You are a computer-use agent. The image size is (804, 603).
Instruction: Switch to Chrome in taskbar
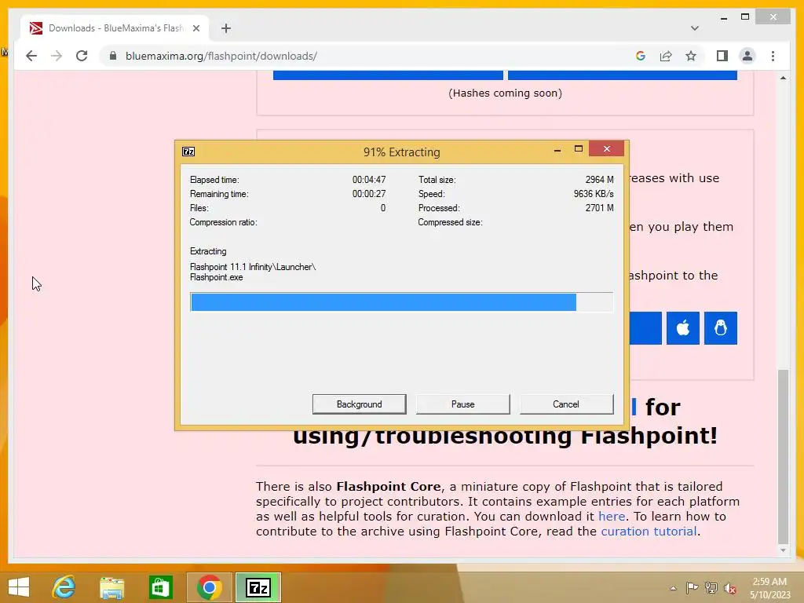(209, 587)
